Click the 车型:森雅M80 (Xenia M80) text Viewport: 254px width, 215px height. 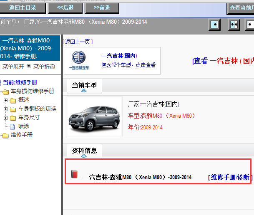(x=161, y=116)
